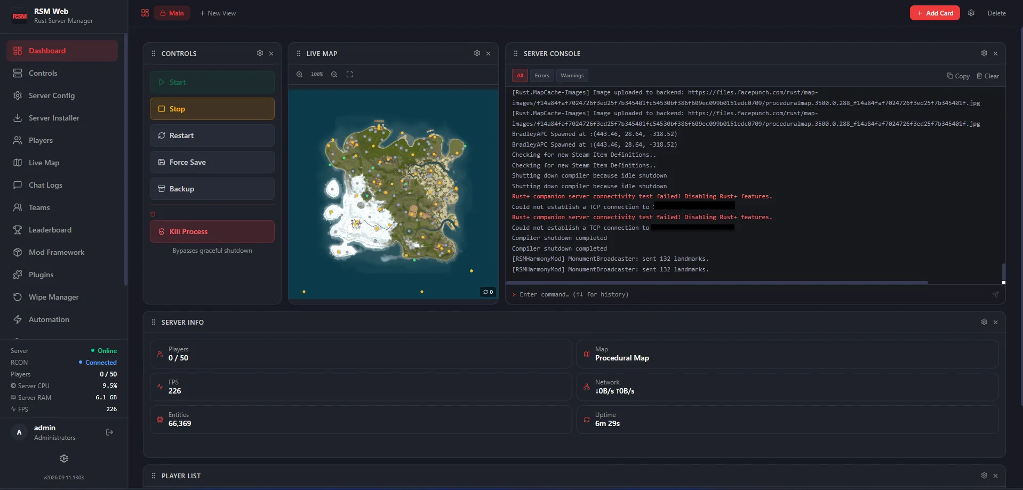The height and width of the screenshot is (490, 1023).
Task: Open Plugins in sidebar
Action: [x=62, y=275]
